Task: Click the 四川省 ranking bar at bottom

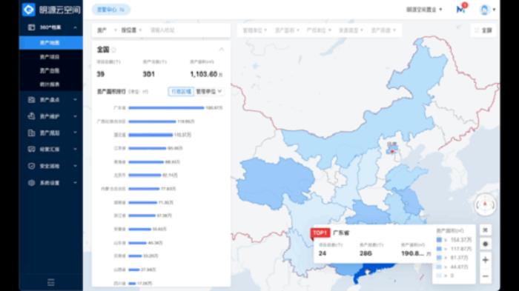Action: pos(132,284)
